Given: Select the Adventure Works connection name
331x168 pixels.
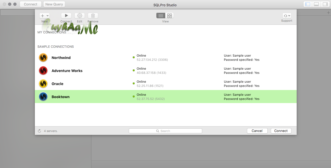Looking at the screenshot, I should tap(67, 71).
